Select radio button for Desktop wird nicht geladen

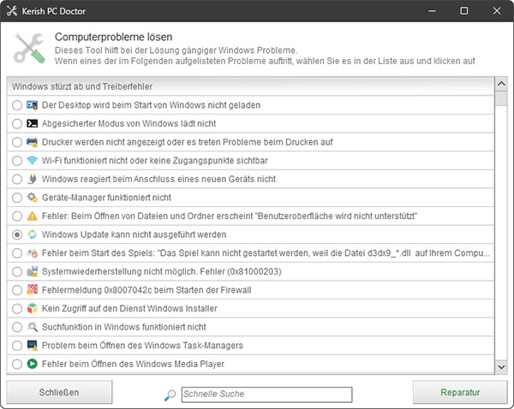coord(17,105)
